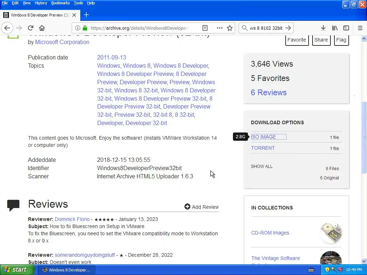Click the Favorite button
The image size is (367, 275).
pos(297,40)
